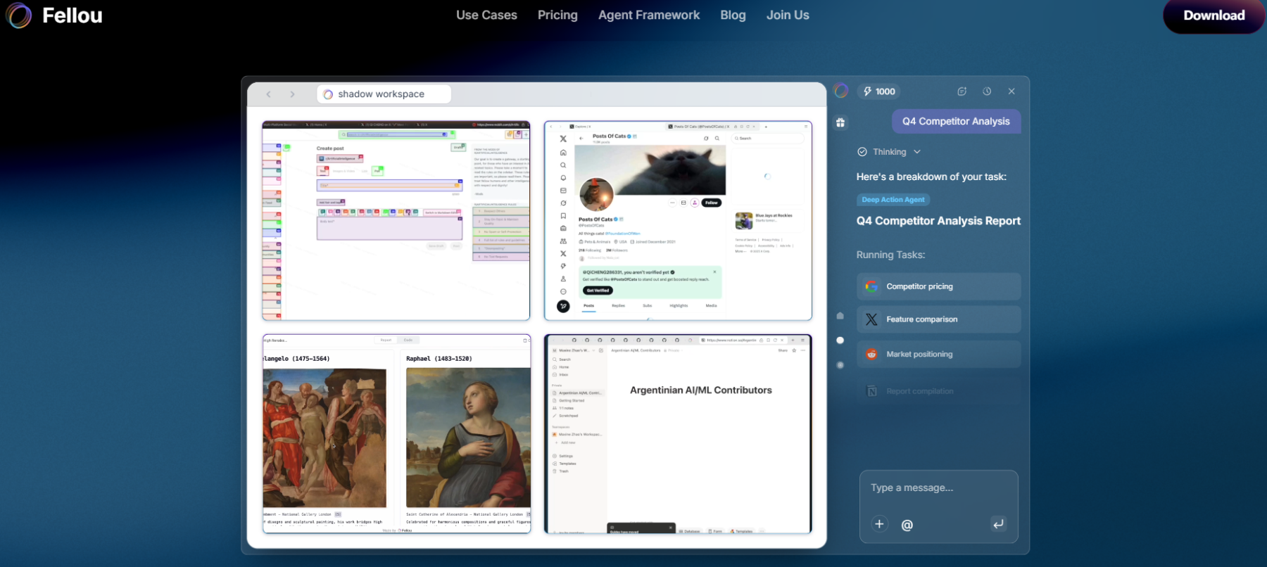Go to Agent Framework in the navigation
Screen dimensions: 1267x567
[x=648, y=15]
